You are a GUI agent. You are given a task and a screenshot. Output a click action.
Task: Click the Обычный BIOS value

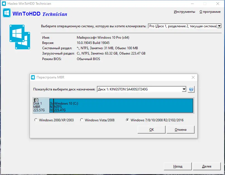coord(88,59)
